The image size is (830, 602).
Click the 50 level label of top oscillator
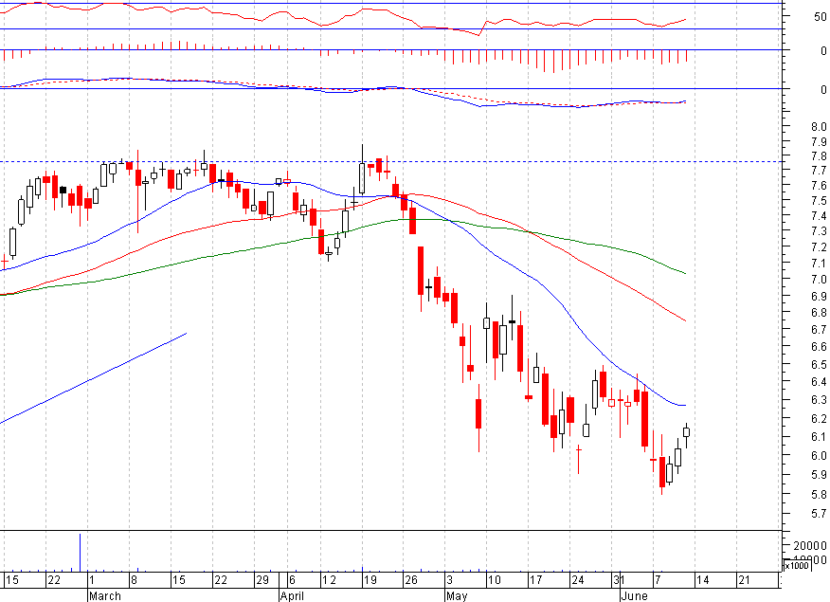(x=820, y=17)
